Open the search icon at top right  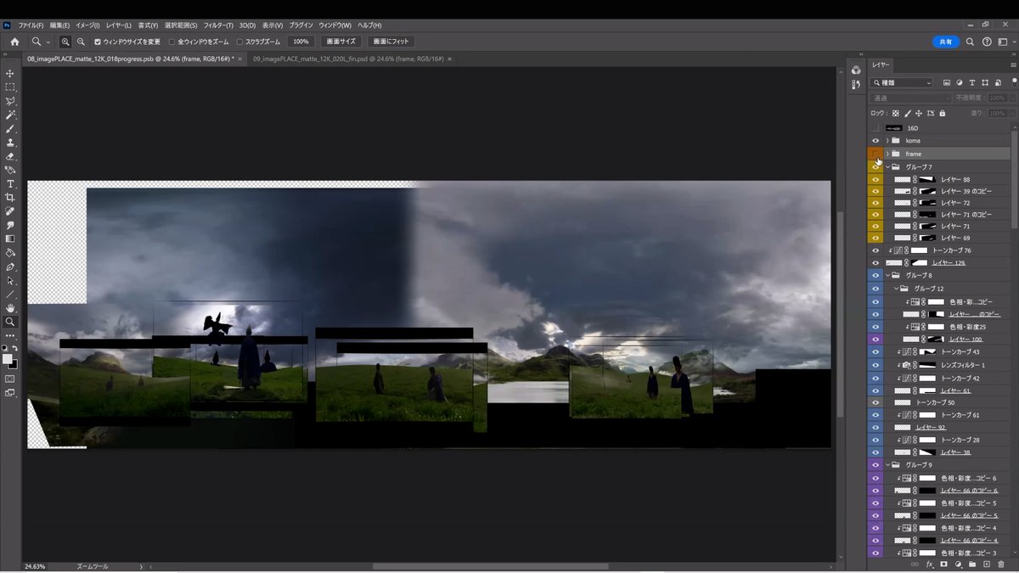pos(971,42)
